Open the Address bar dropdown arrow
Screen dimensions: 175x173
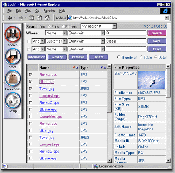167,18
